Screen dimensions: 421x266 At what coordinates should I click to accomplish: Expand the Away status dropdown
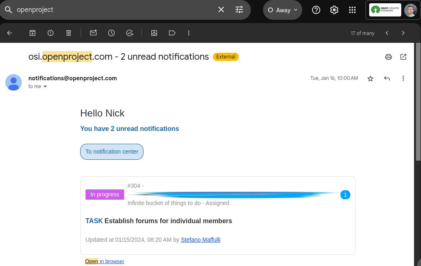(282, 10)
